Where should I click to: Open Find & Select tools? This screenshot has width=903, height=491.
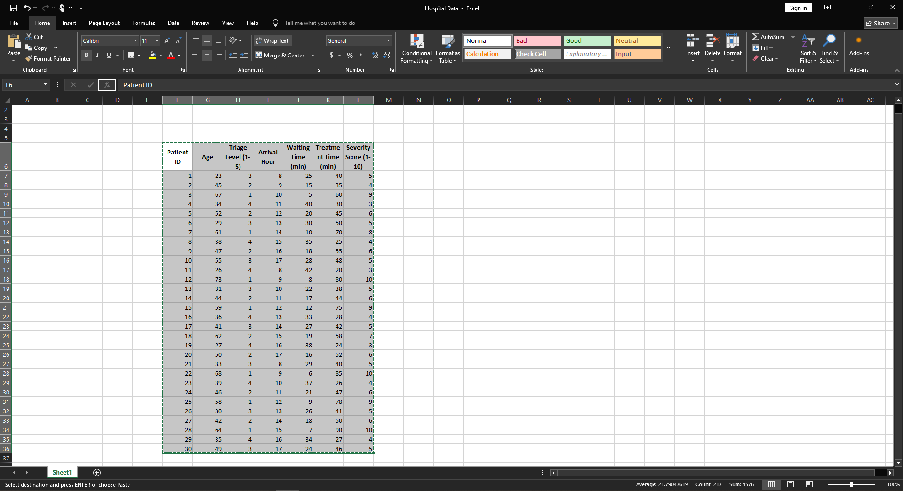[829, 48]
